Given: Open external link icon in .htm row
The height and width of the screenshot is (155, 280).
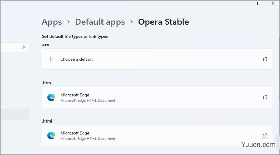Looking at the screenshot, I should [x=265, y=97].
